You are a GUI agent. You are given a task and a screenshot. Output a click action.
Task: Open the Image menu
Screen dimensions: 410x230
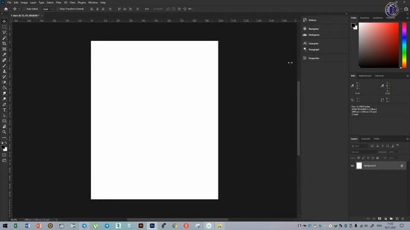click(x=24, y=3)
